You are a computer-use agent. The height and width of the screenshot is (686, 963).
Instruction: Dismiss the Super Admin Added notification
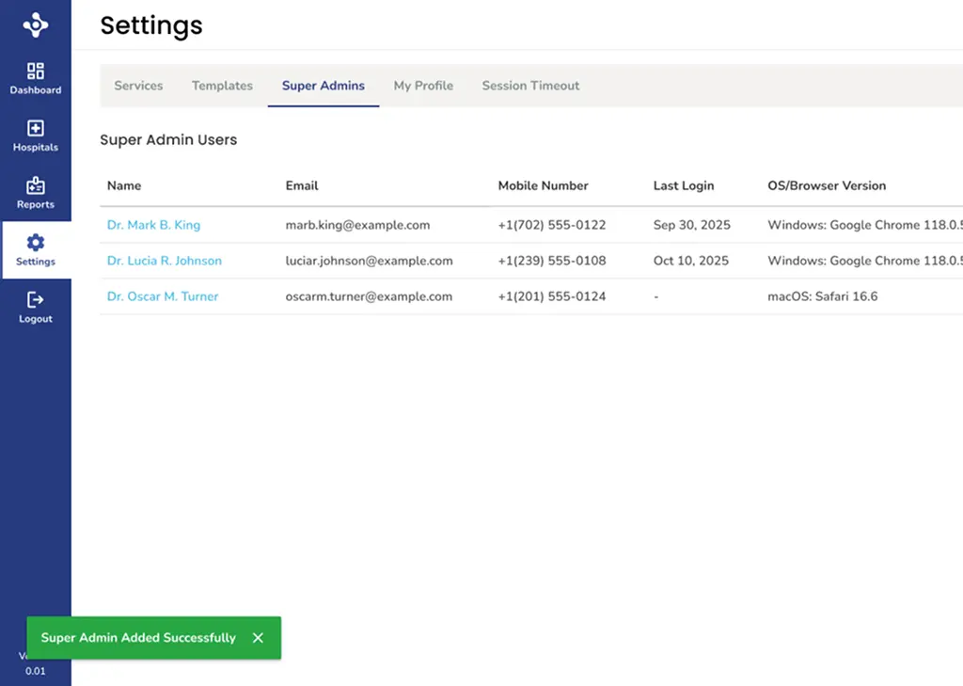(258, 638)
